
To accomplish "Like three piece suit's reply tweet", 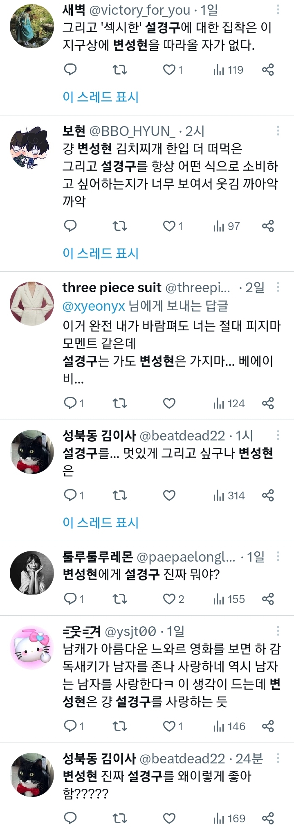I will pos(169,404).
